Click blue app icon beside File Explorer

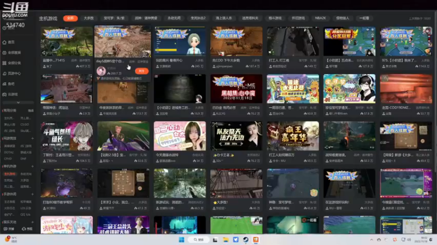point(235,240)
